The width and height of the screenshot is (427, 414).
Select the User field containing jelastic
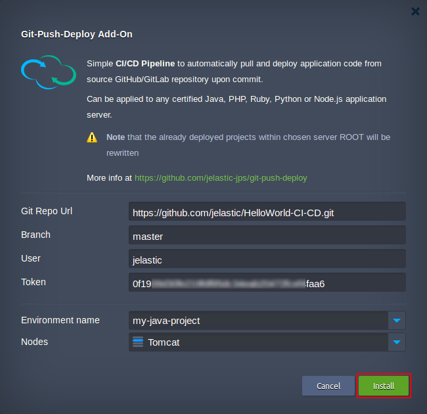[x=267, y=259]
